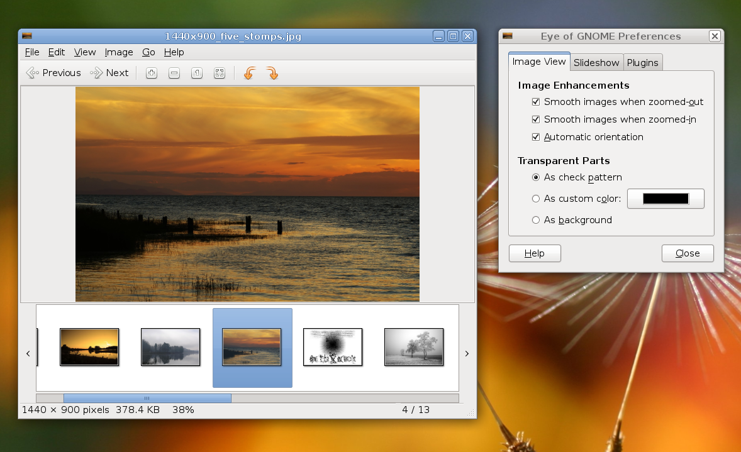Open the Help menu
The image size is (741, 452).
click(x=174, y=52)
